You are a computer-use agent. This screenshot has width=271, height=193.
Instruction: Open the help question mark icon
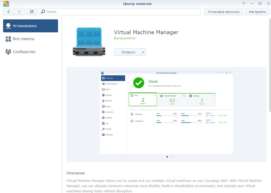coord(244,4)
